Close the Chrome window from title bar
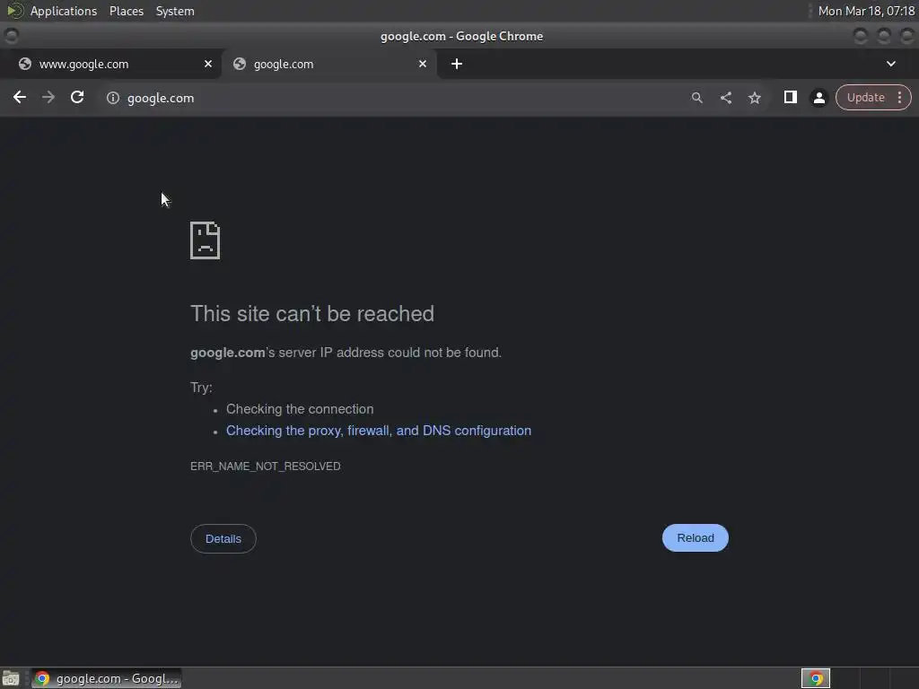 coord(906,36)
